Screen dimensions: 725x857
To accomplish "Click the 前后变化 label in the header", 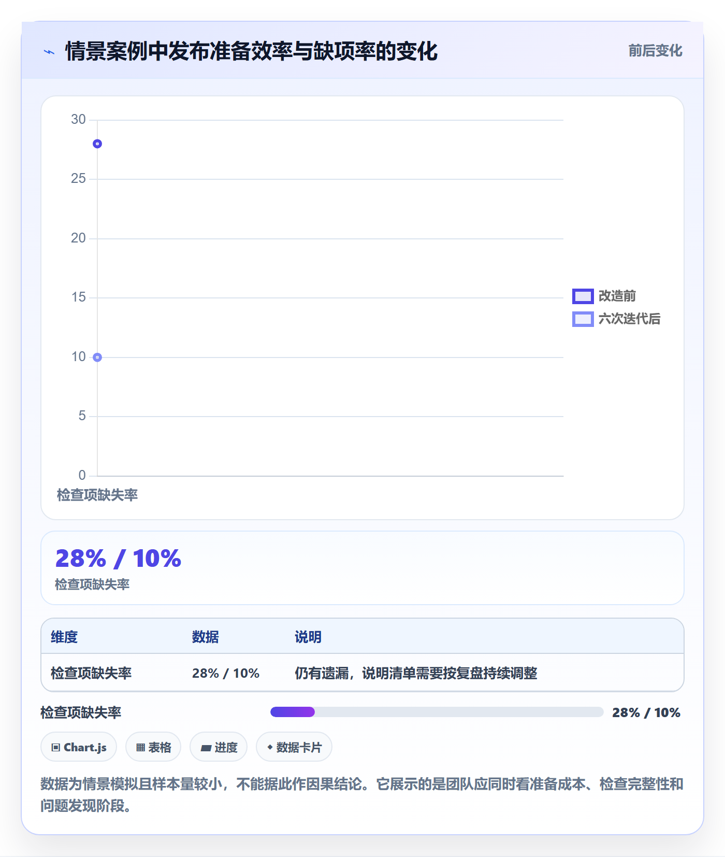I will pyautogui.click(x=655, y=51).
